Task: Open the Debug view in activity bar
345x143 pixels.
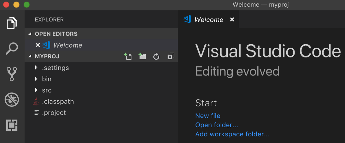Action: pyautogui.click(x=12, y=100)
